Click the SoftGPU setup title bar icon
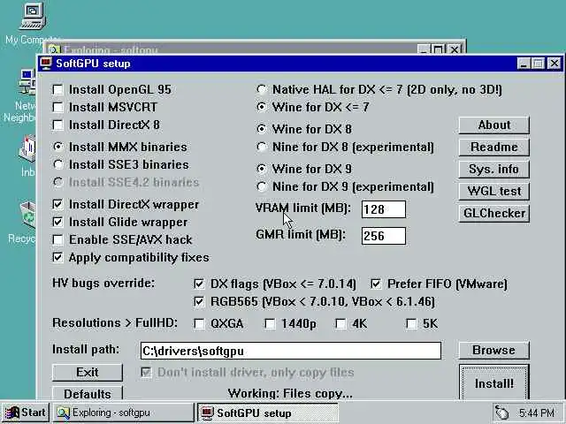 46,64
